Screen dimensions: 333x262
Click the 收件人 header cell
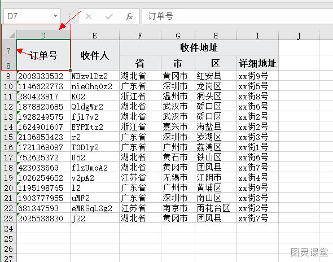click(x=95, y=55)
